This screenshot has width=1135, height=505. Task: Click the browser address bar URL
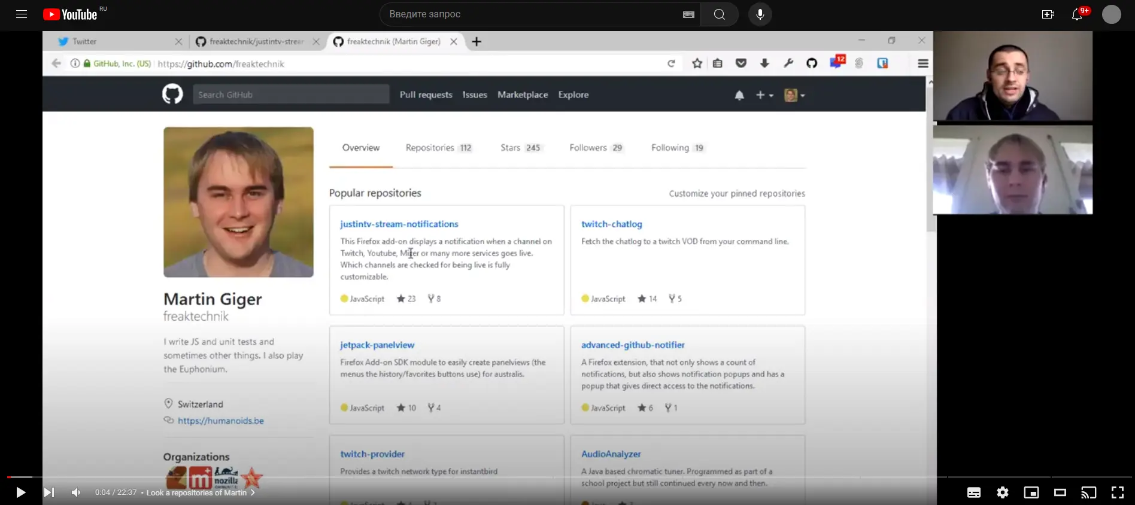(x=221, y=64)
